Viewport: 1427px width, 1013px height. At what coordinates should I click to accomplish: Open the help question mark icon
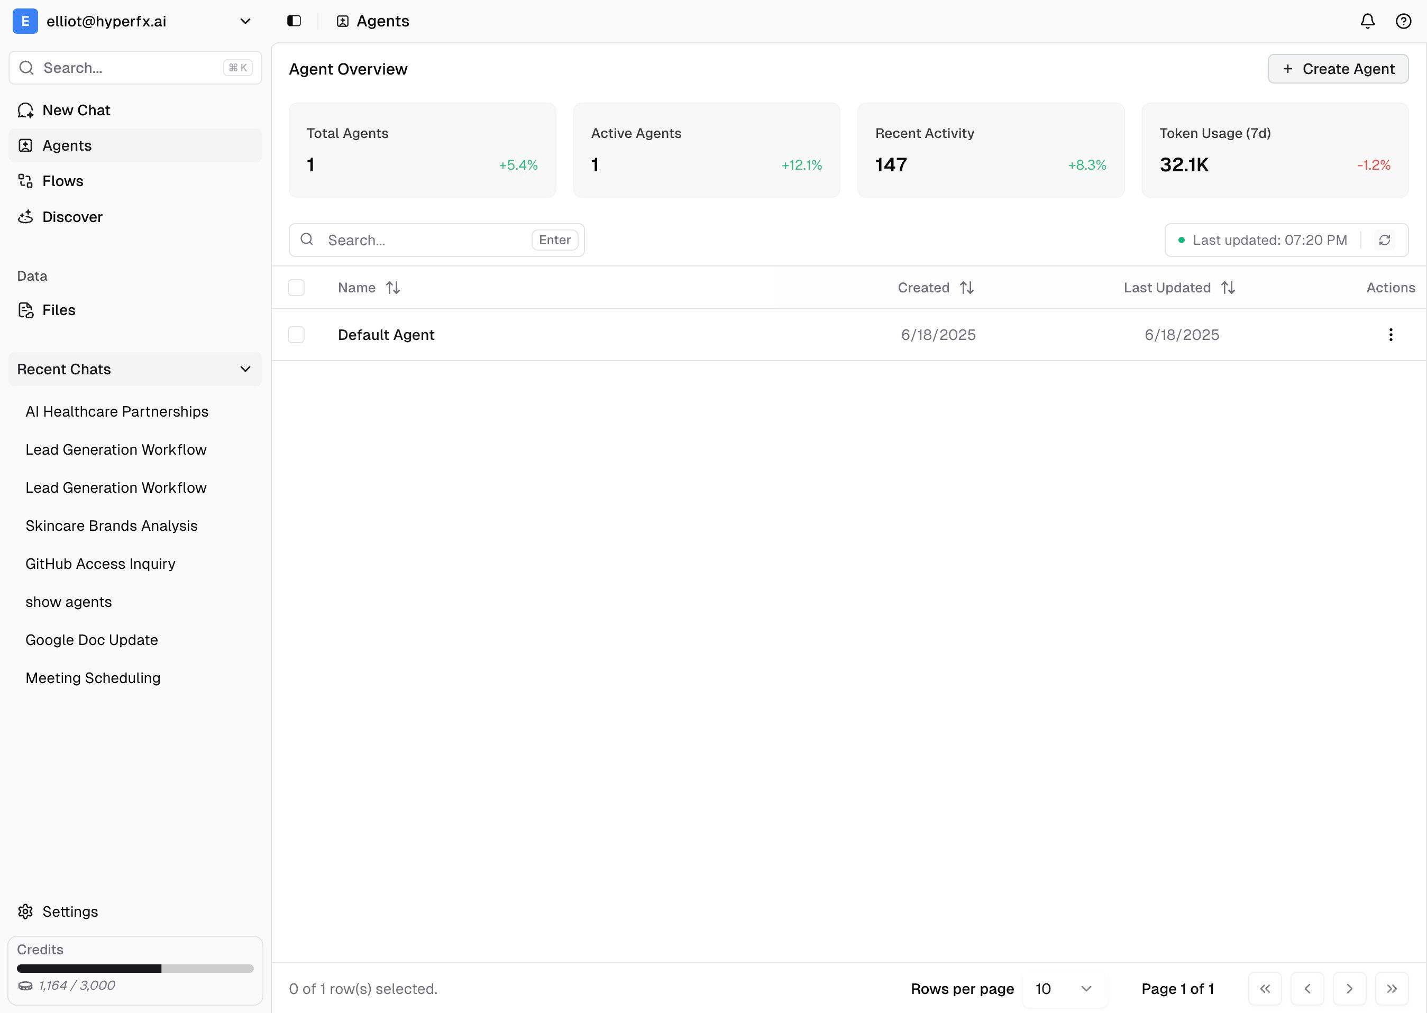tap(1403, 21)
